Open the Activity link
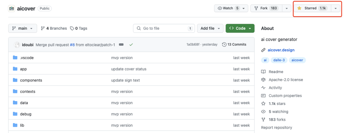This screenshot has width=348, height=133. pyautogui.click(x=275, y=88)
